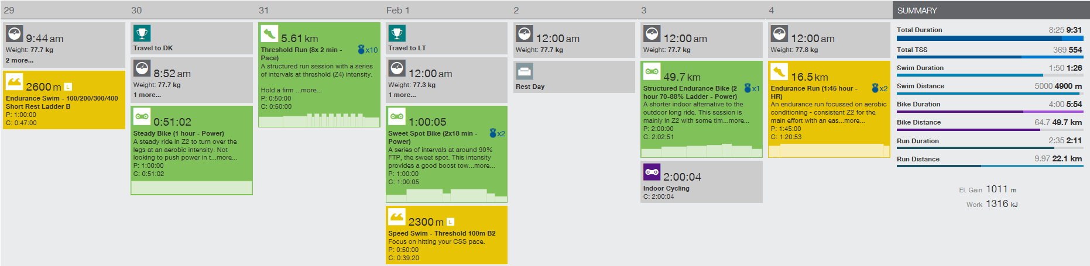The width and height of the screenshot is (1090, 266).
Task: Click the swim icon on 2300 m workout
Action: (x=397, y=216)
